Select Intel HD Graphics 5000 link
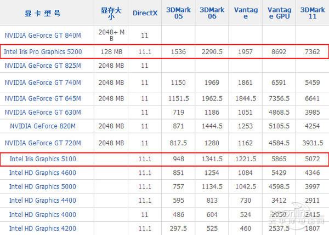Screen dimensions: 329x235 43,186
